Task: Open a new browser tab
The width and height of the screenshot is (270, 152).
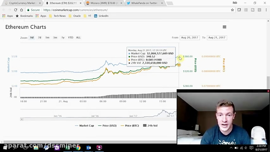Action: click(169, 3)
